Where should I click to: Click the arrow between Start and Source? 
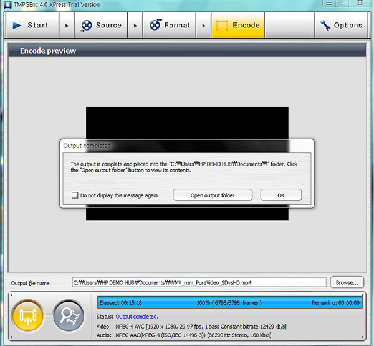67,26
